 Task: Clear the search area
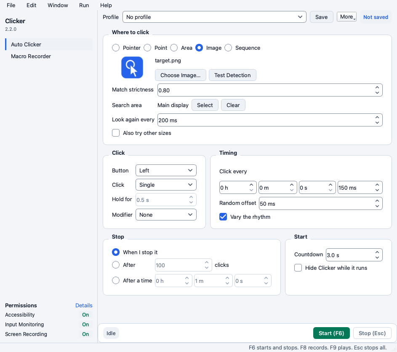(x=233, y=105)
